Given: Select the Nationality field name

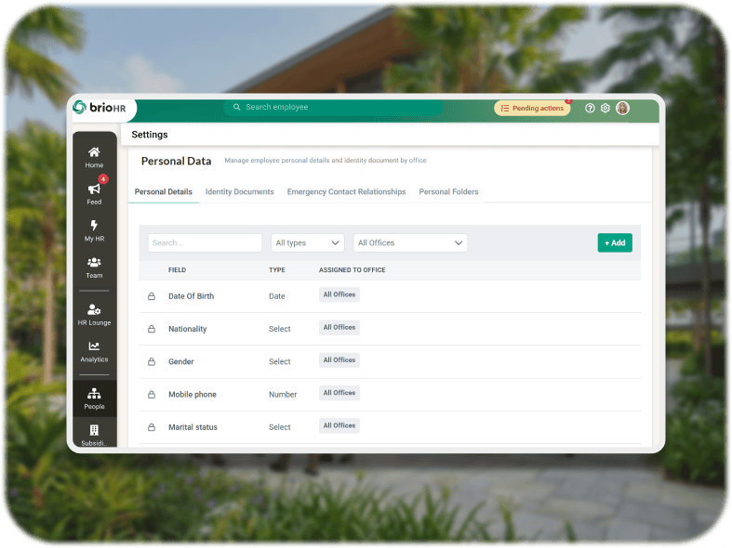Looking at the screenshot, I should (x=187, y=329).
